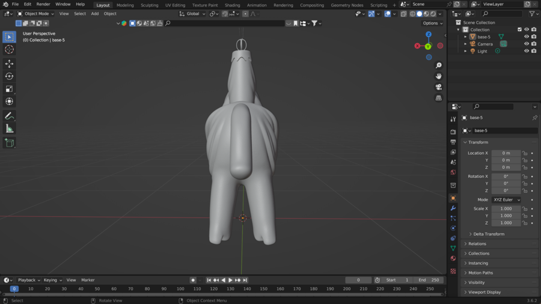Image resolution: width=541 pixels, height=304 pixels.
Task: Select the Move tool in the toolbar
Action: tap(9, 64)
